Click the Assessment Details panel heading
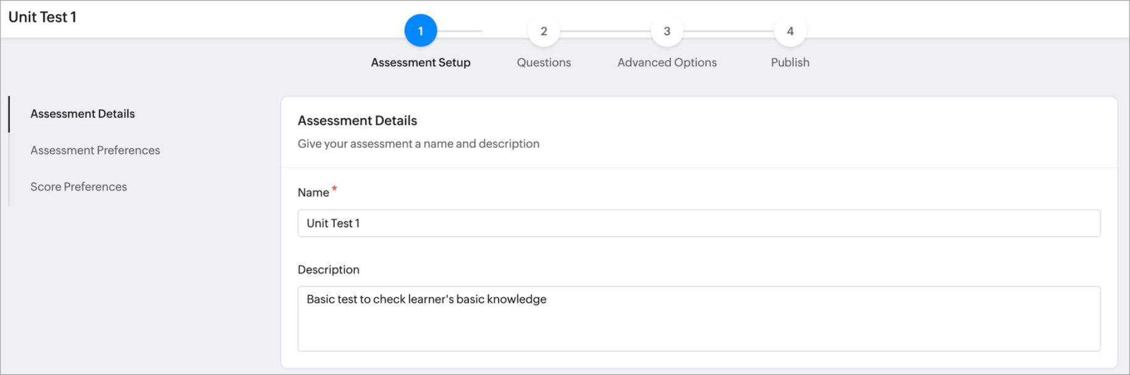The height and width of the screenshot is (375, 1130). tap(357, 120)
